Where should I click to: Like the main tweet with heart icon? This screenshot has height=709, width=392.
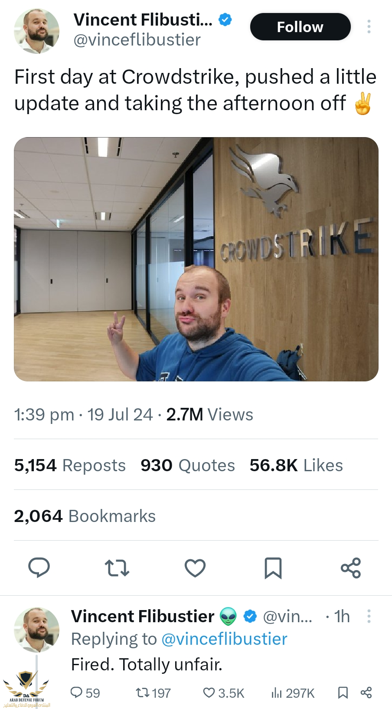click(x=195, y=568)
